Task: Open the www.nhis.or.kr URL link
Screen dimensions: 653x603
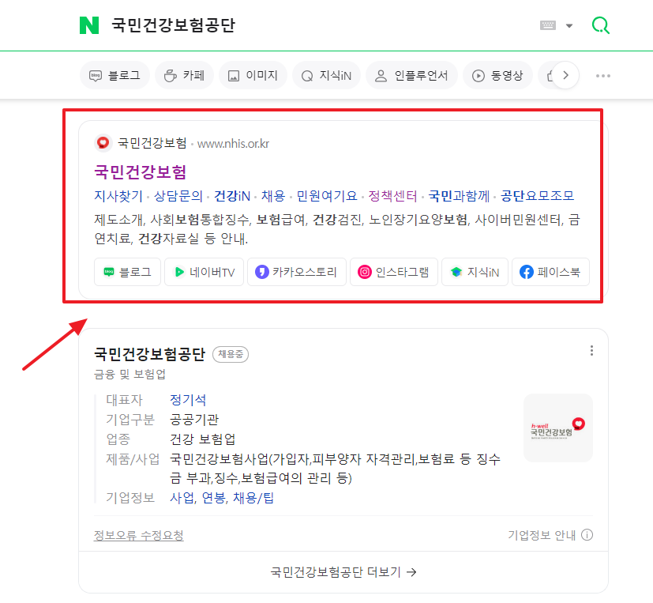Action: [233, 144]
